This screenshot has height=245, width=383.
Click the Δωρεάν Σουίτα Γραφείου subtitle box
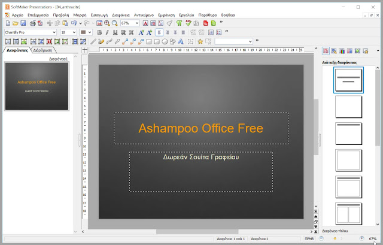click(201, 172)
